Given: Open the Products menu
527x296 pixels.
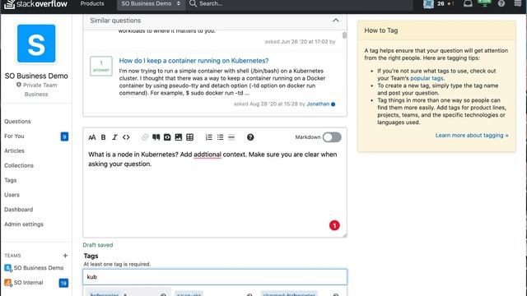Looking at the screenshot, I should pyautogui.click(x=92, y=3).
